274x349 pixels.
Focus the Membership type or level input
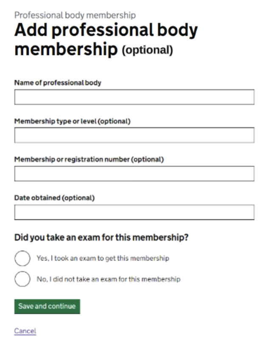[134, 135]
